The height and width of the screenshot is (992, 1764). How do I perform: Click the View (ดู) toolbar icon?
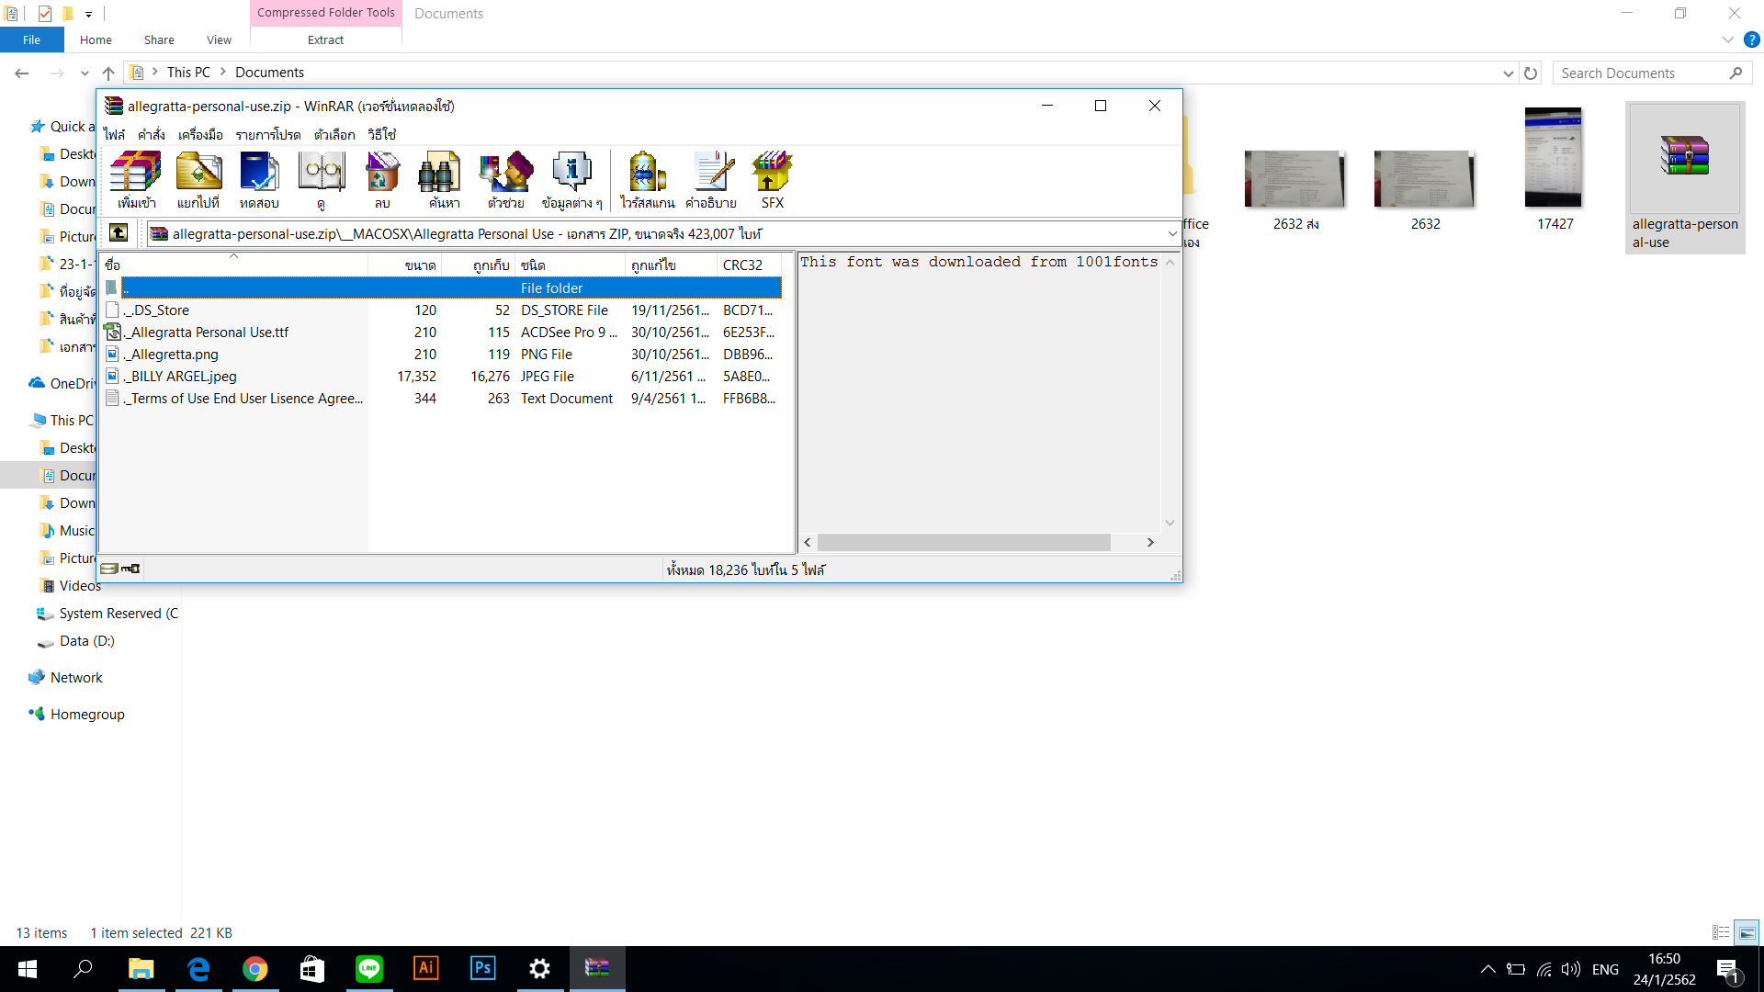(x=322, y=180)
